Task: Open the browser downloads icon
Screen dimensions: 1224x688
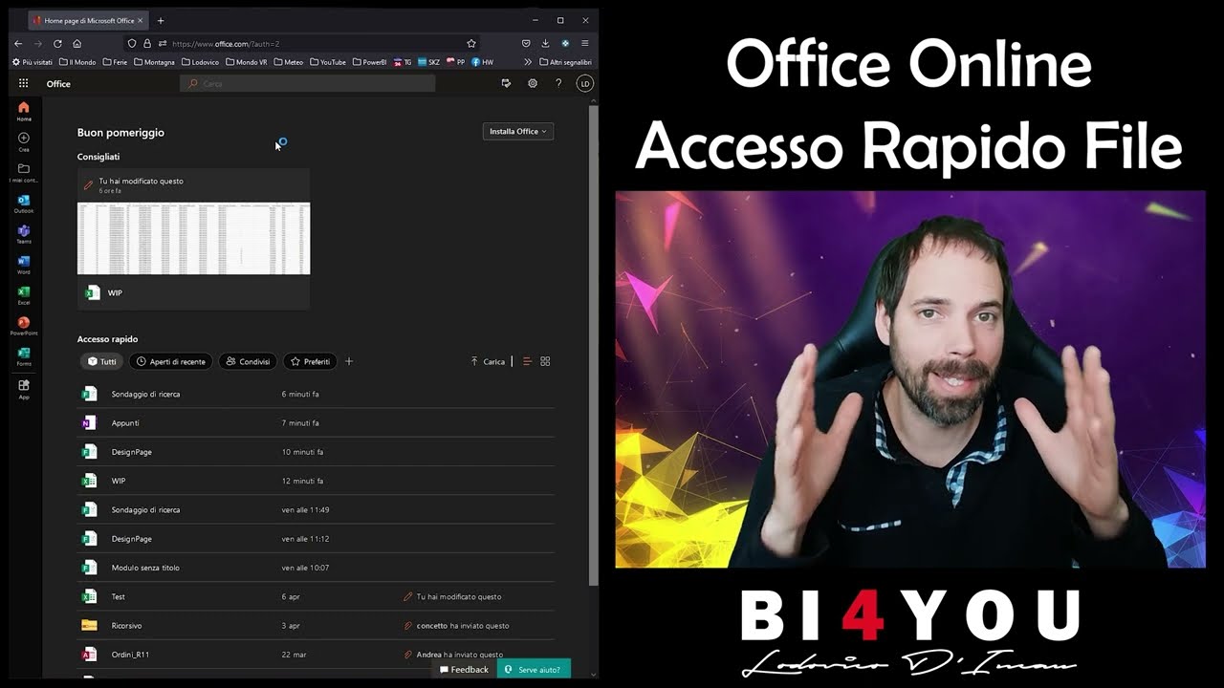Action: [545, 43]
